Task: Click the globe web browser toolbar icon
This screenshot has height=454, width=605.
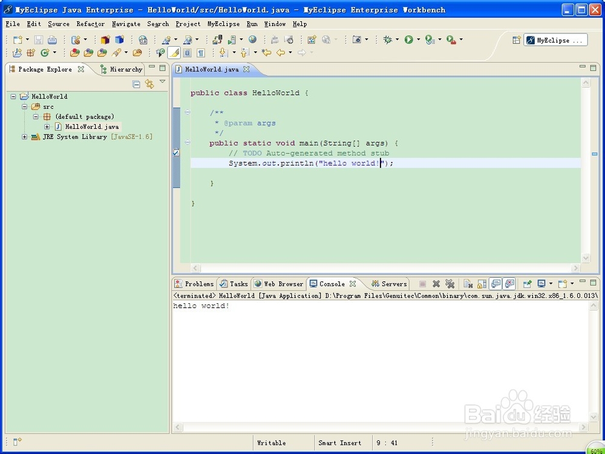Action: tap(252, 39)
